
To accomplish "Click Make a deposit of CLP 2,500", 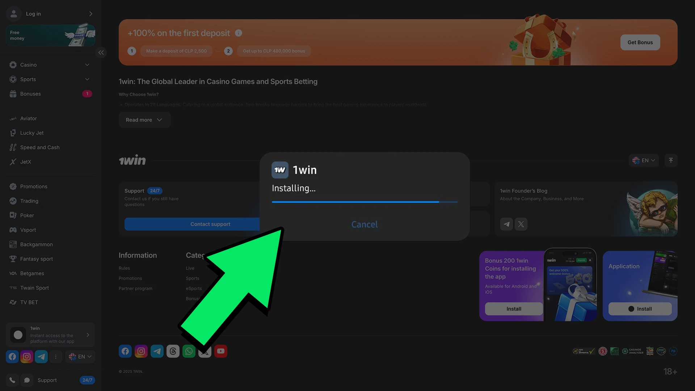I will click(x=176, y=51).
